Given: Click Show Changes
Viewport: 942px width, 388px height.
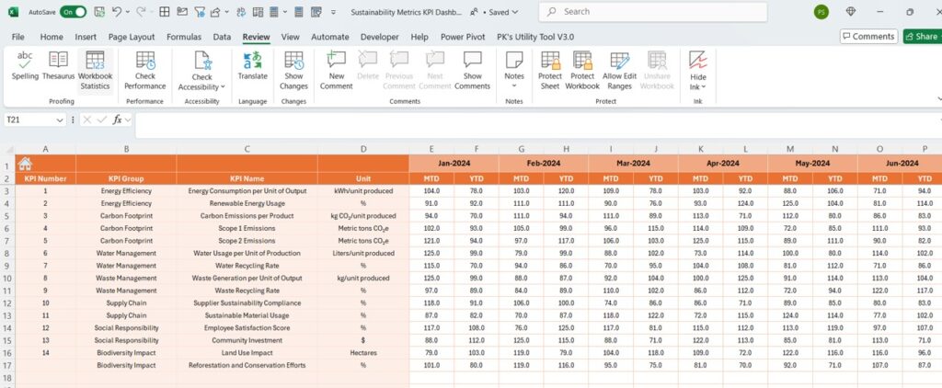Looking at the screenshot, I should pyautogui.click(x=293, y=70).
